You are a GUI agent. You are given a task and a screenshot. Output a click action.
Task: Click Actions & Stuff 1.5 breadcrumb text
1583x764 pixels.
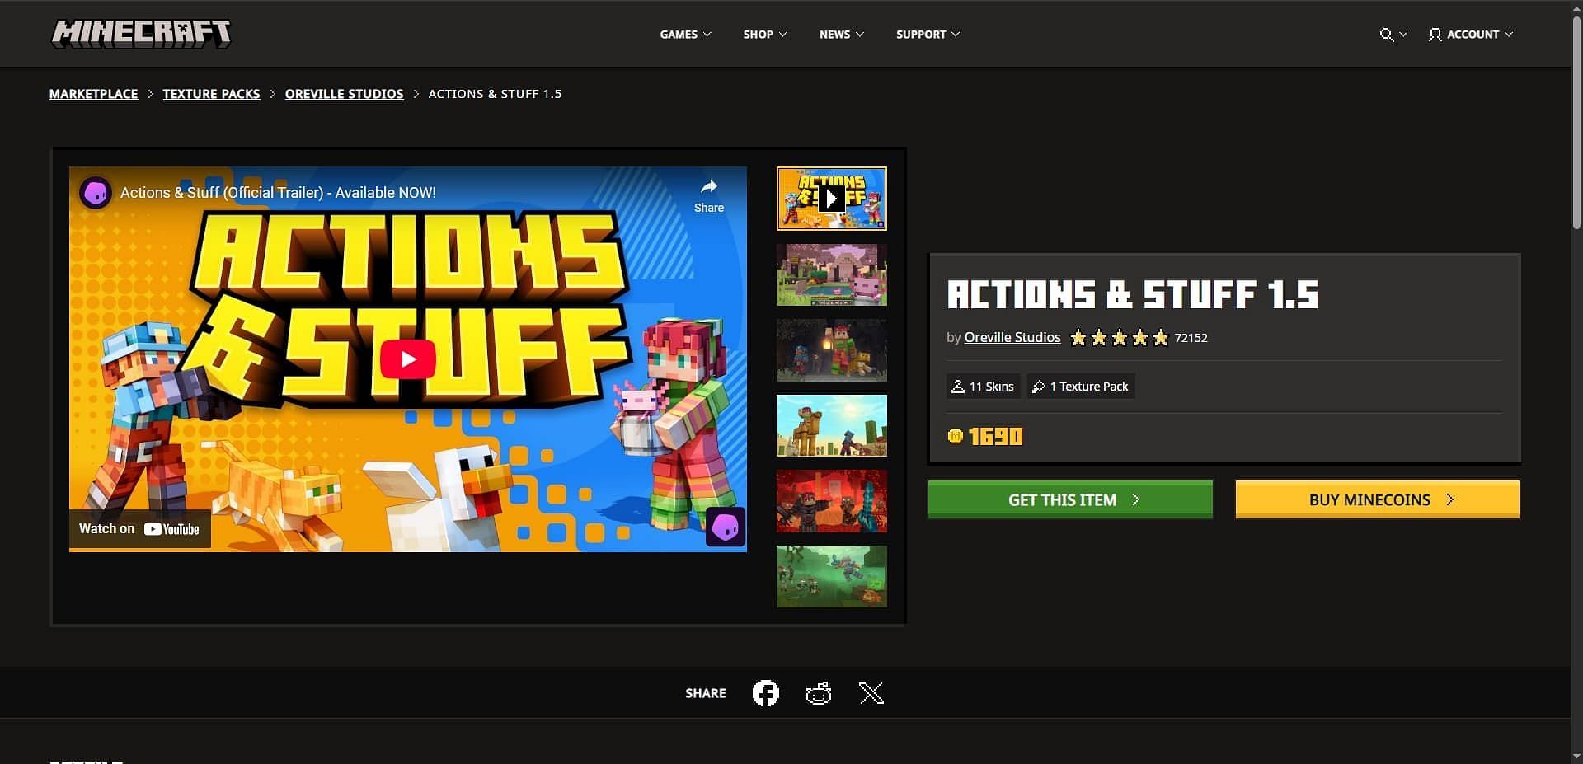(495, 94)
